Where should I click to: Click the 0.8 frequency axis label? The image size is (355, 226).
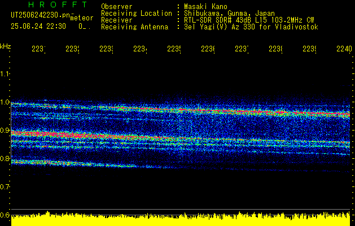(5, 159)
